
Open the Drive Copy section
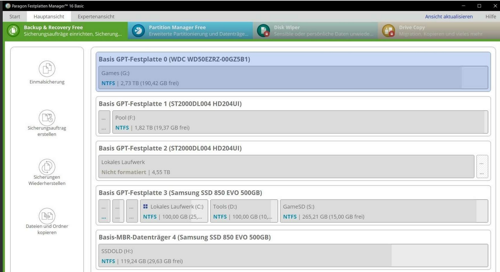tap(439, 30)
